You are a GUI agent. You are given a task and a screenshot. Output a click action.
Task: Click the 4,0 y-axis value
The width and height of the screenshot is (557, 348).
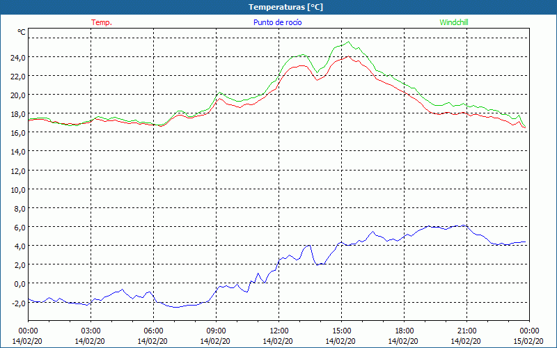(19, 246)
